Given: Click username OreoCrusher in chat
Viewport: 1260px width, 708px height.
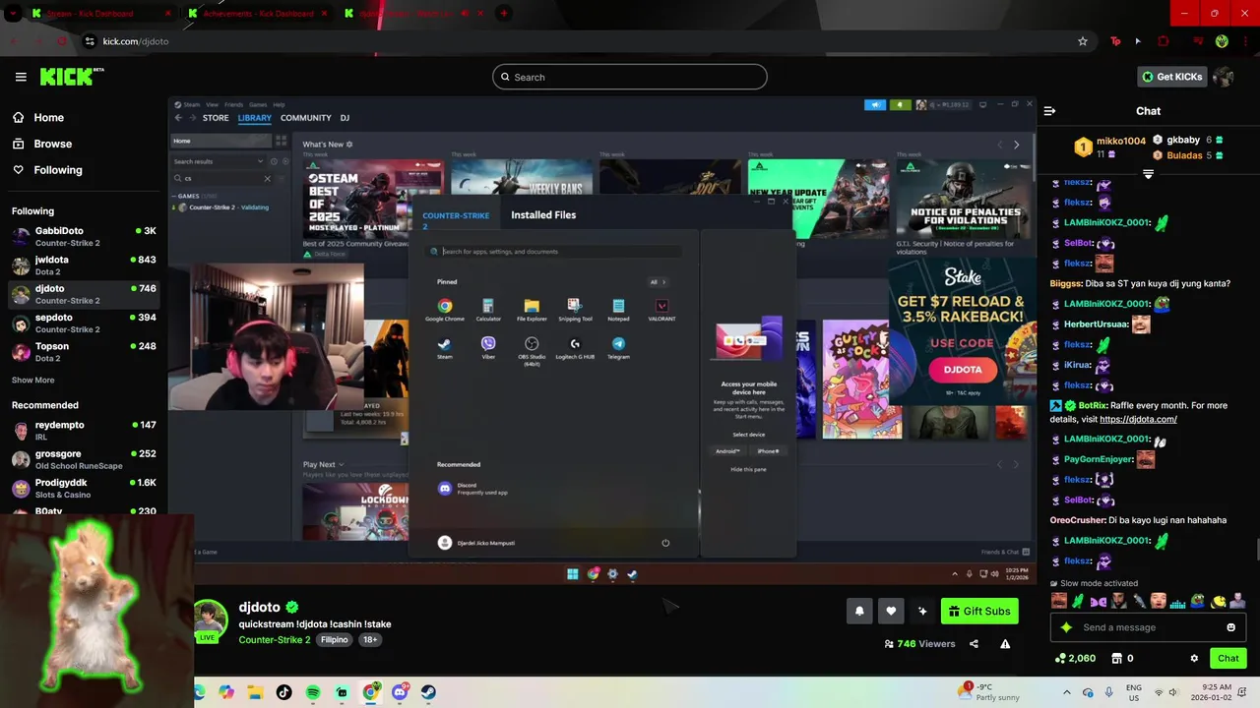Looking at the screenshot, I should (1077, 520).
